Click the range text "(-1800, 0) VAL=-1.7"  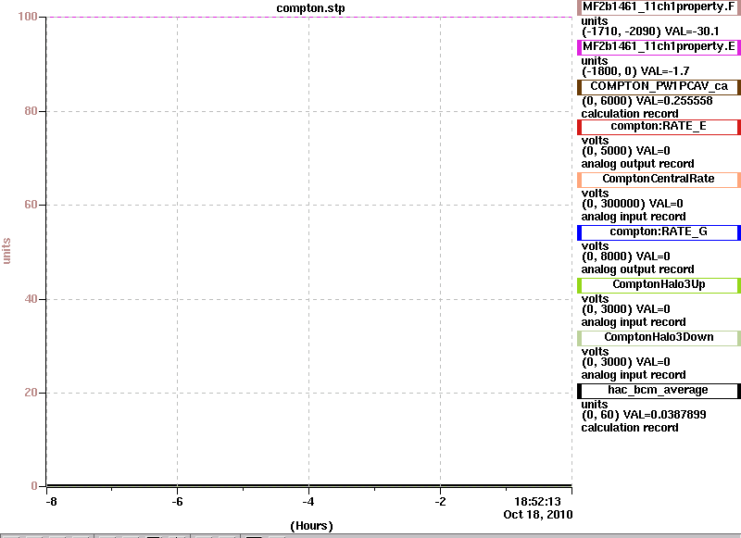635,71
